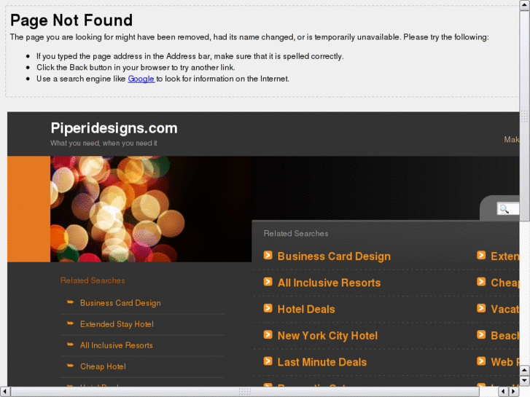This screenshot has height=397, width=530.
Task: Click the 'What you need, when you need it' tagline
Action: tap(104, 144)
